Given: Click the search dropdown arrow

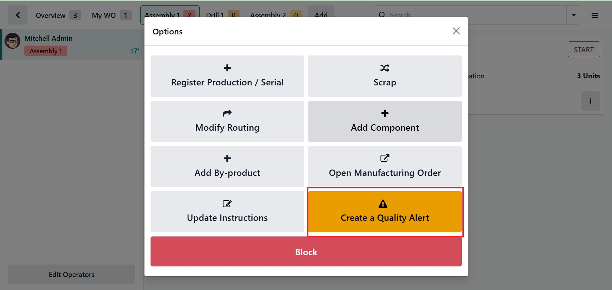Looking at the screenshot, I should (573, 15).
